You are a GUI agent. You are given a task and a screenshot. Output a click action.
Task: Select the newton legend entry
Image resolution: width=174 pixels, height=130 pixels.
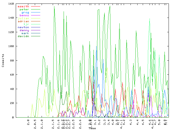23,27
